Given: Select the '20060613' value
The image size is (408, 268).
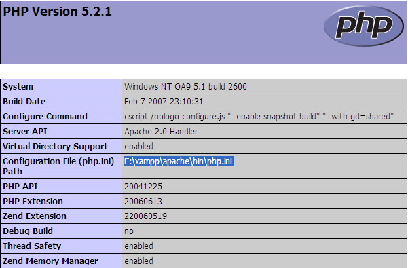Looking at the screenshot, I should [x=143, y=202].
